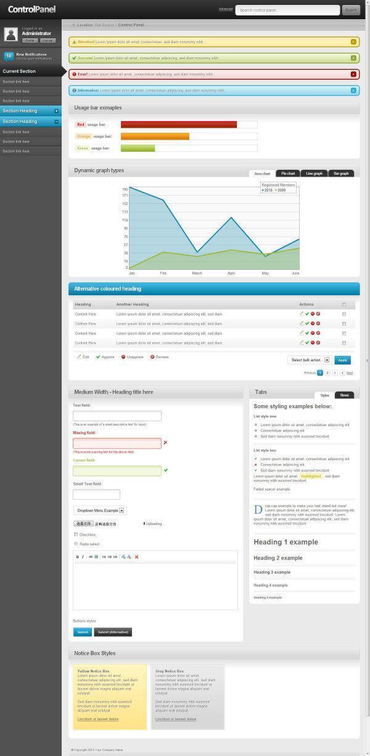The height and width of the screenshot is (756, 370).
Task: Click the Search control panel input field
Action: click(x=287, y=10)
